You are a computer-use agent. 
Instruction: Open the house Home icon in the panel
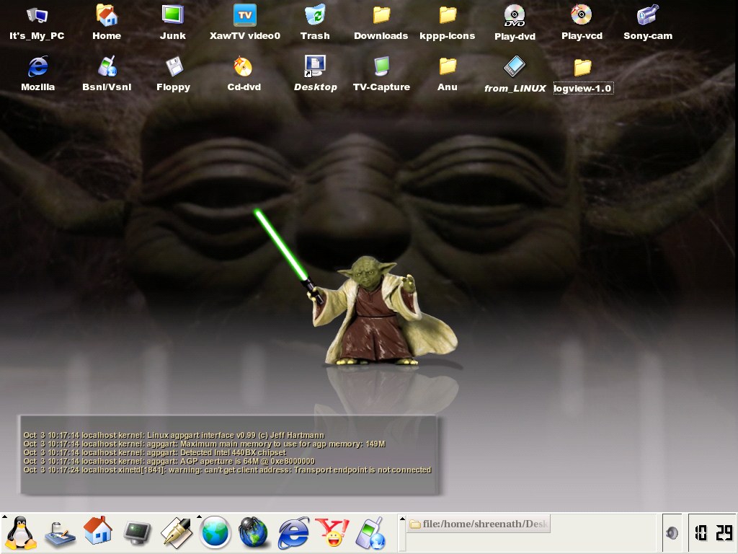point(98,531)
